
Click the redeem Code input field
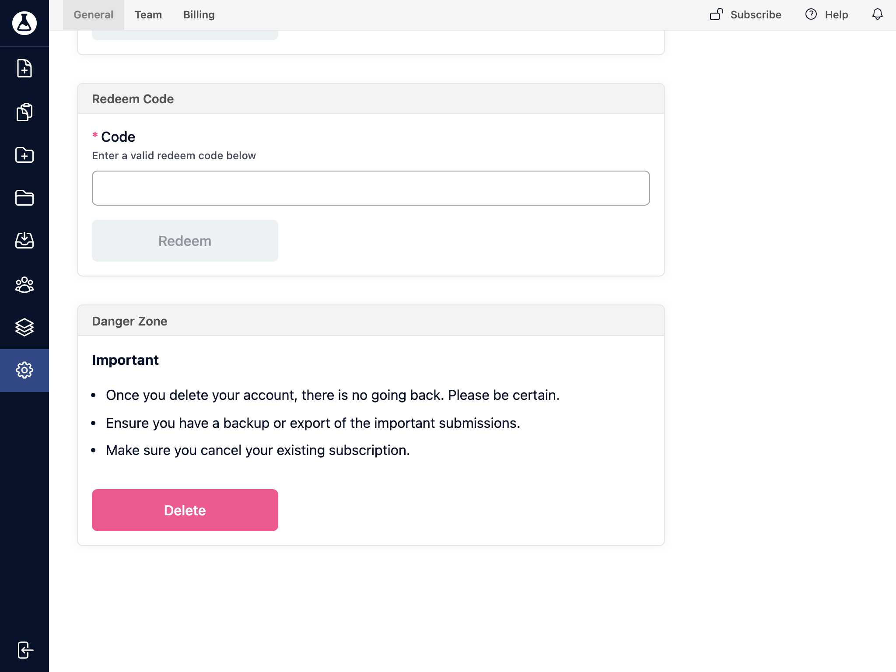coord(371,188)
